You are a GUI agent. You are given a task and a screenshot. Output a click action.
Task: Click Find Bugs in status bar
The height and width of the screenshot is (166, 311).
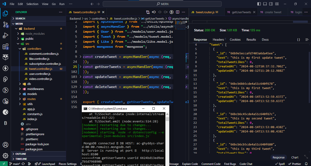point(230,164)
